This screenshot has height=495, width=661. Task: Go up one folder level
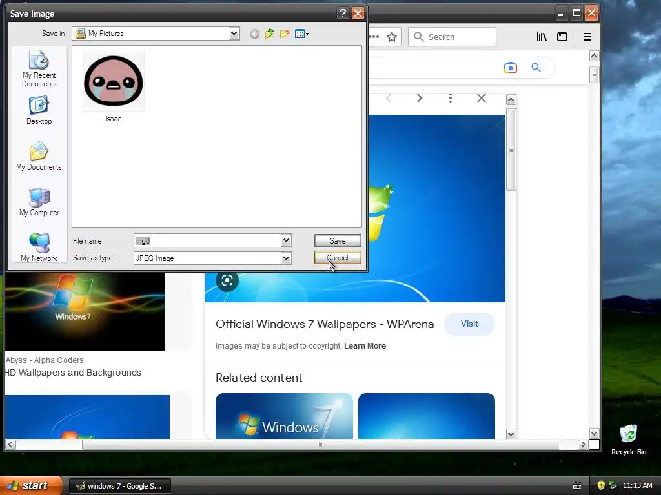(x=269, y=34)
